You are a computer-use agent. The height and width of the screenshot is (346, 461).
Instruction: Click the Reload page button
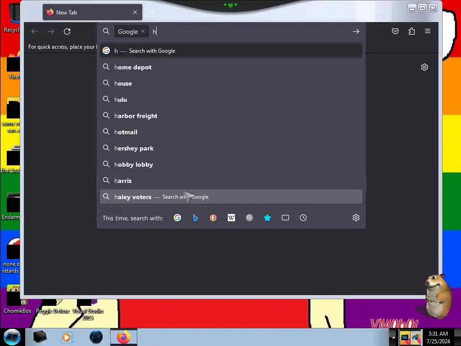tap(67, 32)
